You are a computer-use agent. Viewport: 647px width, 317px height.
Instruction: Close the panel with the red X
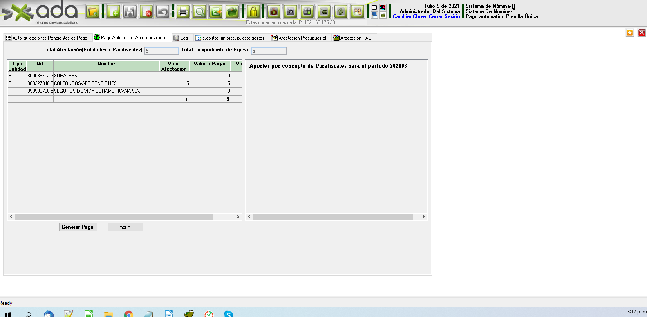[x=642, y=33]
